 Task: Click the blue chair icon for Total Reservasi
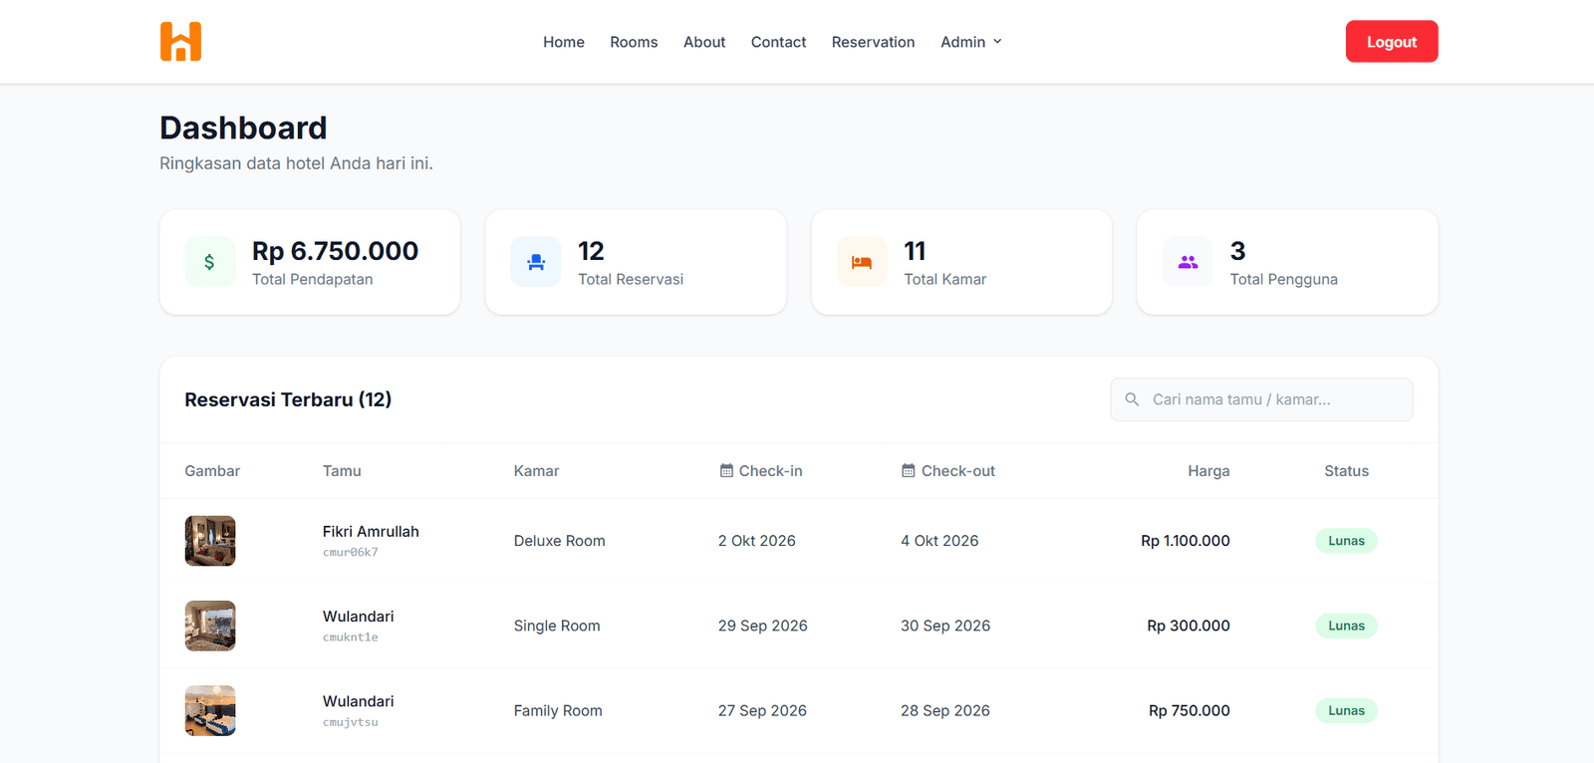click(536, 262)
